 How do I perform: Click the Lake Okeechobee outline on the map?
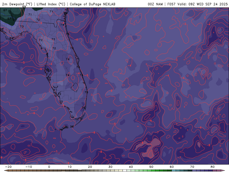point(75,87)
